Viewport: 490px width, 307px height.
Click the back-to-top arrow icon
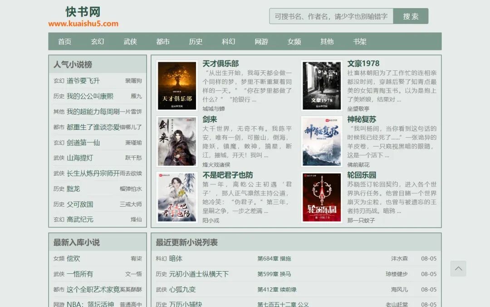[x=458, y=268]
